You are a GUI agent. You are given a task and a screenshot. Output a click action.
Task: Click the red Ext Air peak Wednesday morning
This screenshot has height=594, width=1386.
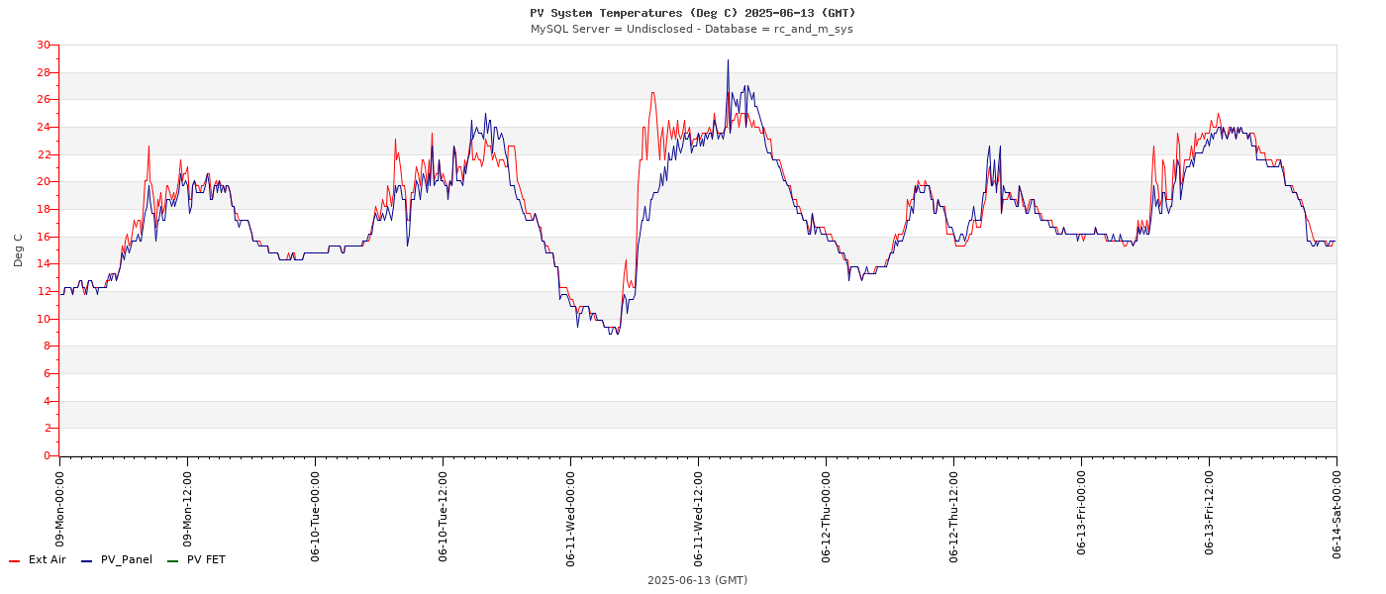coord(652,93)
